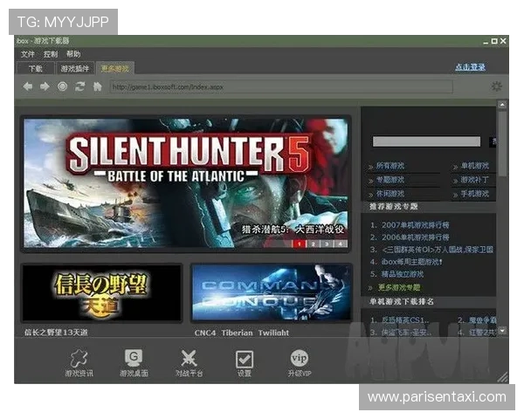Refresh the page with the reload icon
This screenshot has height=419, width=524.
pyautogui.click(x=79, y=86)
